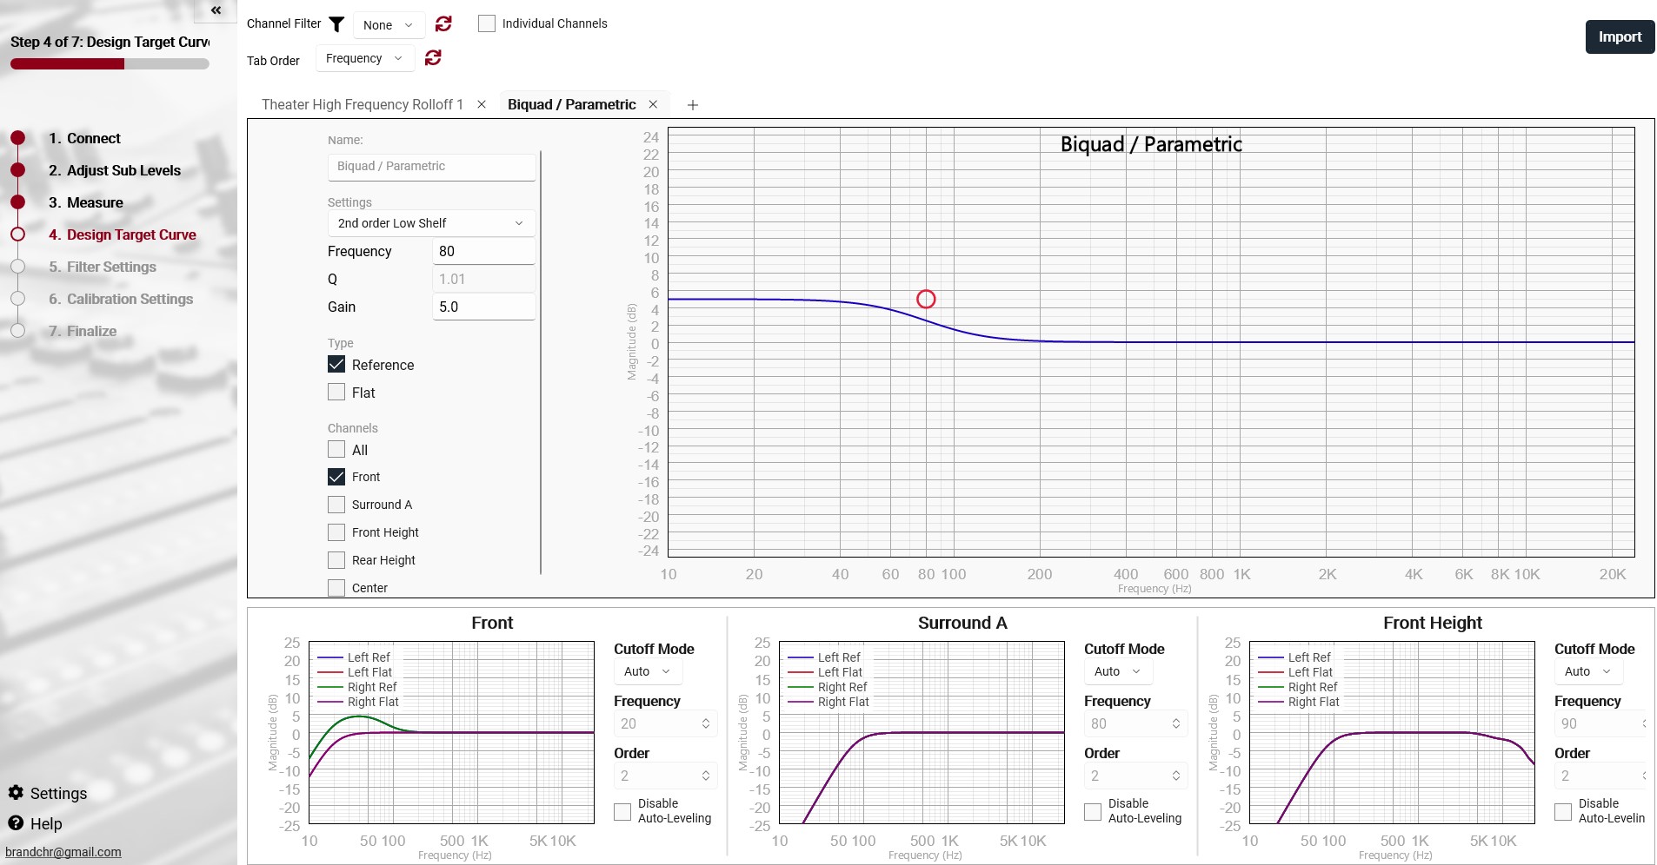
Task: Expand the 2nd order Low Shelf dropdown
Action: pos(430,223)
